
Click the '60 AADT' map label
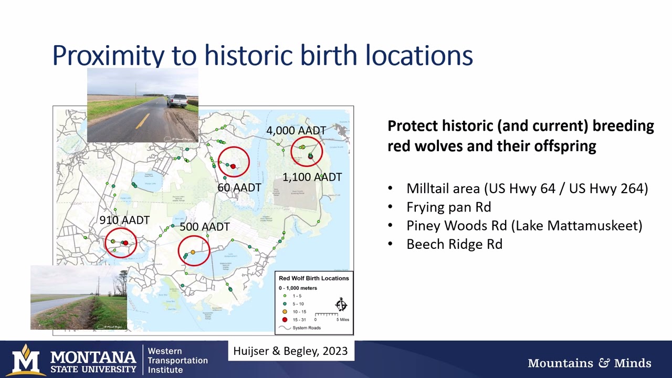[x=239, y=187]
